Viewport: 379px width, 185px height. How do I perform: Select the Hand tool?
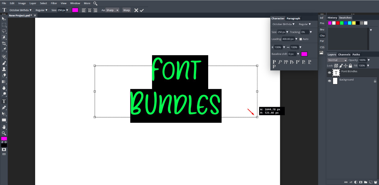(4, 127)
